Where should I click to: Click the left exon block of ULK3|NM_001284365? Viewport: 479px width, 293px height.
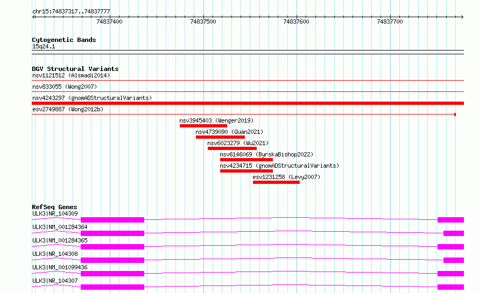click(112, 247)
